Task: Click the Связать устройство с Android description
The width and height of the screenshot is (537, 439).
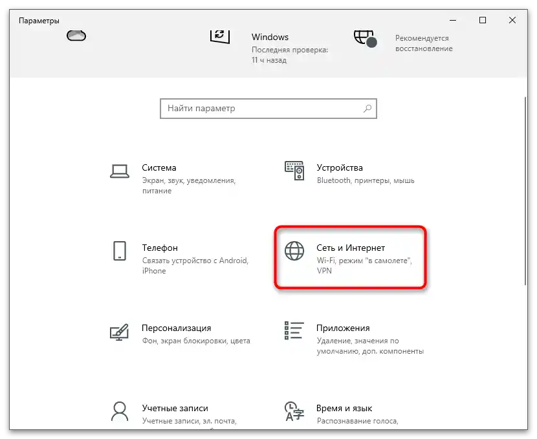Action: [x=195, y=266]
